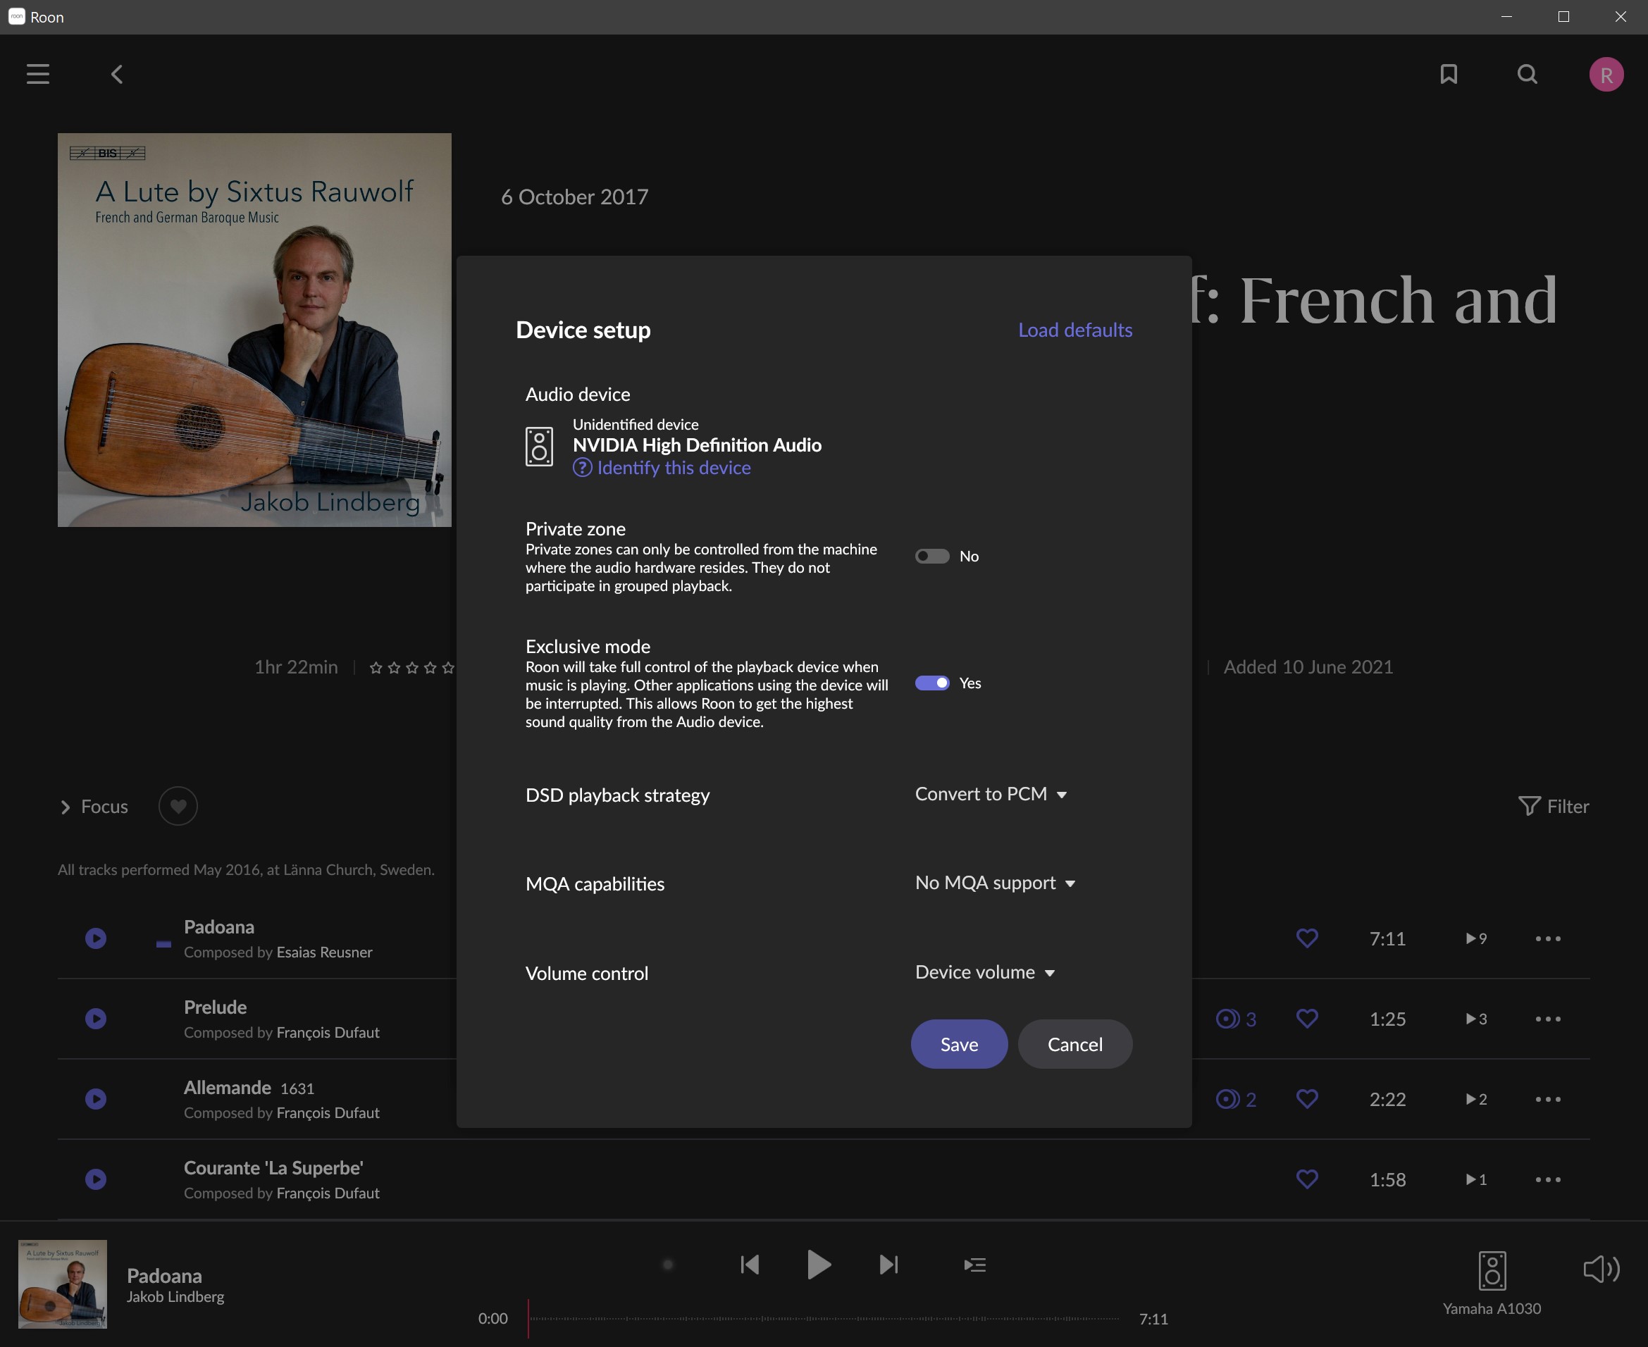Favorite the Courante 'La Superbe' track
This screenshot has height=1347, width=1648.
pyautogui.click(x=1308, y=1179)
